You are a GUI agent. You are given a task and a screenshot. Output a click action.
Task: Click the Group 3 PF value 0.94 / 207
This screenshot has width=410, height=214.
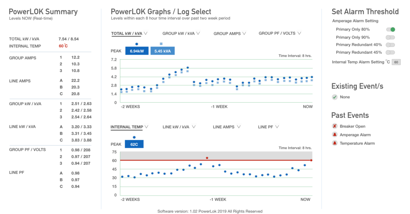(x=81, y=163)
